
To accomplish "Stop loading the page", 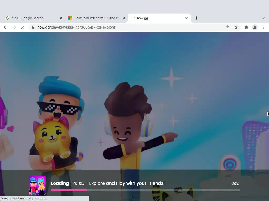I will [23, 27].
